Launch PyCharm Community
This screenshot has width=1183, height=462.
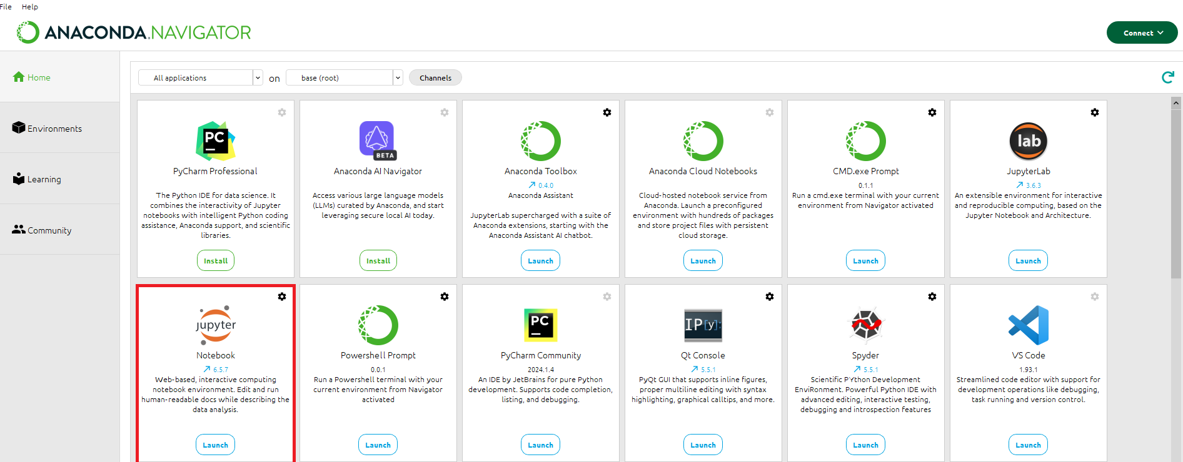541,445
